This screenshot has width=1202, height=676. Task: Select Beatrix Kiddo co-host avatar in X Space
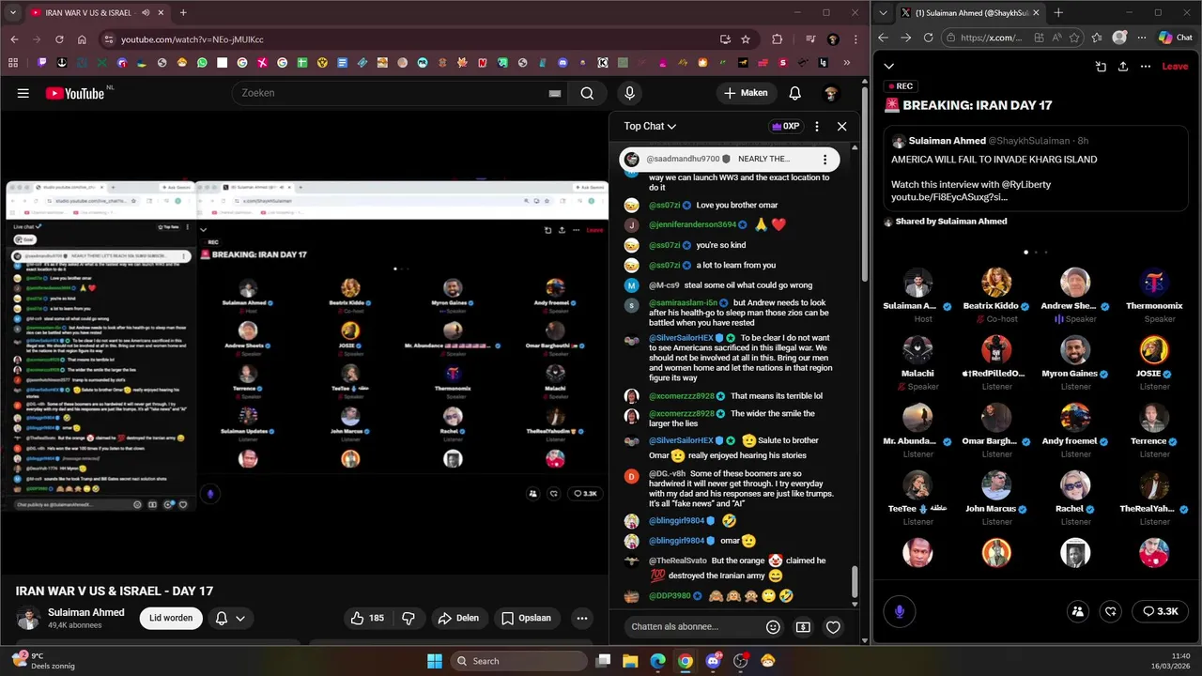996,283
